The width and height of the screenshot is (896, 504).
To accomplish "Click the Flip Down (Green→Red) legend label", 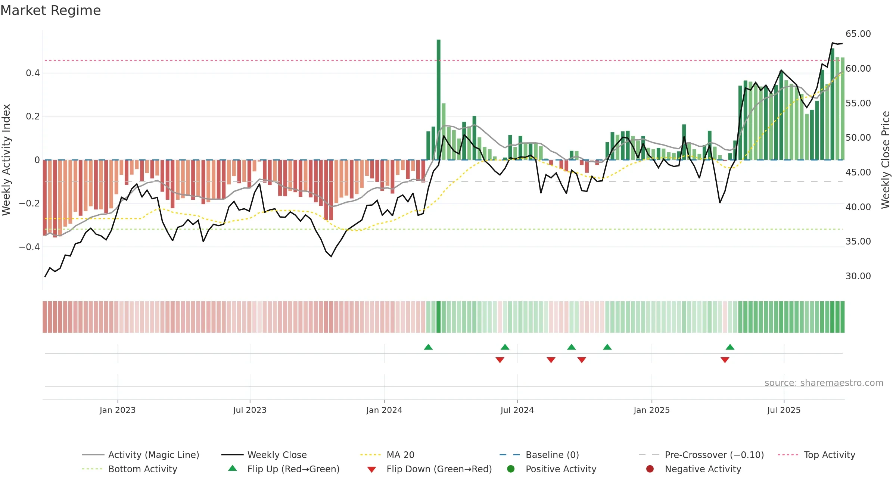I will tap(439, 469).
